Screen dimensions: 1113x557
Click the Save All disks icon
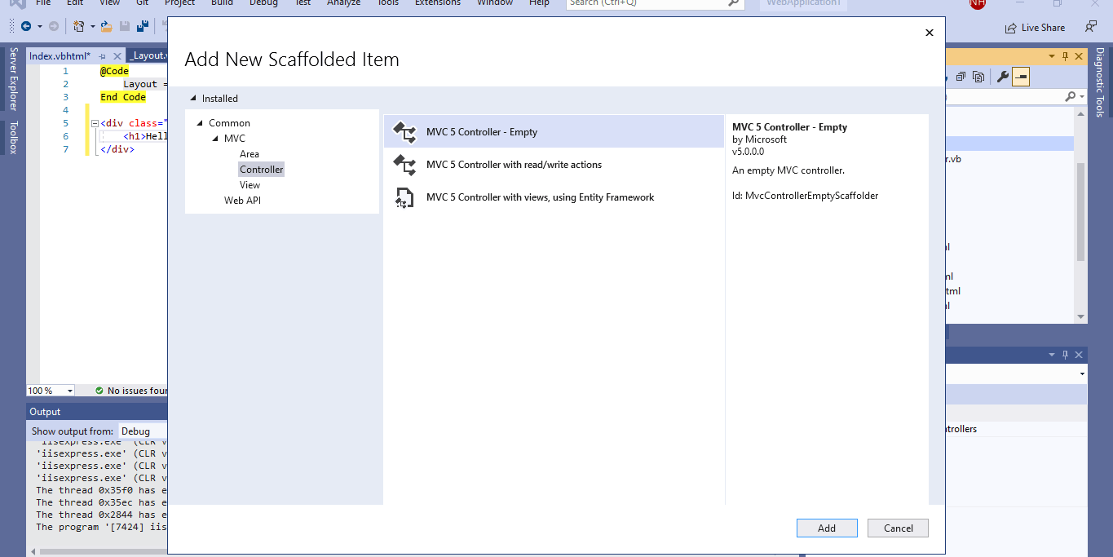pos(143,26)
